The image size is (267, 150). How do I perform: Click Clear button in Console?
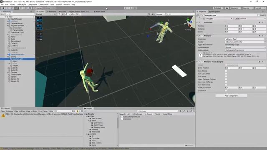coord(3,111)
